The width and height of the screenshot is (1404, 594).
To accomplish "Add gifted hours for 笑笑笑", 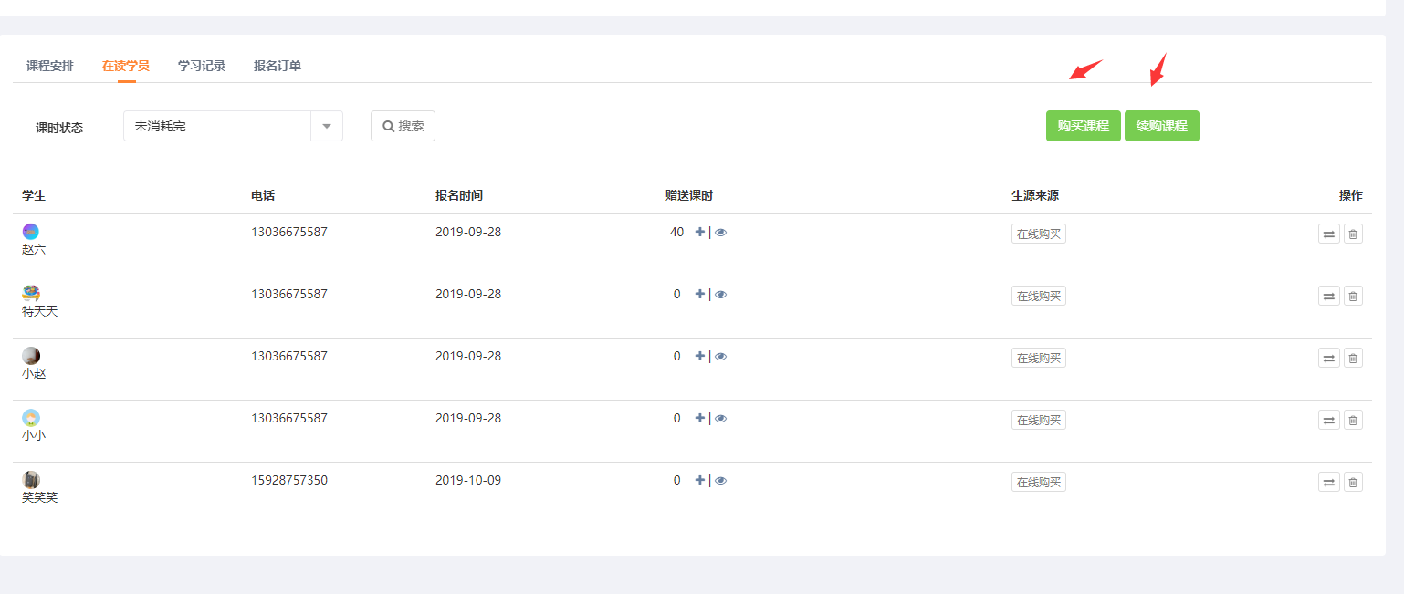I will click(x=700, y=480).
